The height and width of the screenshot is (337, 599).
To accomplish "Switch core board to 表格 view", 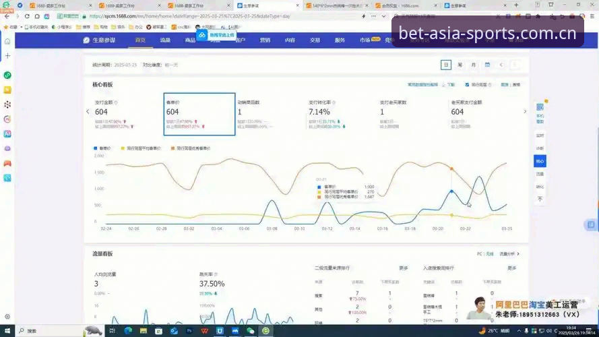I will 516,84.
